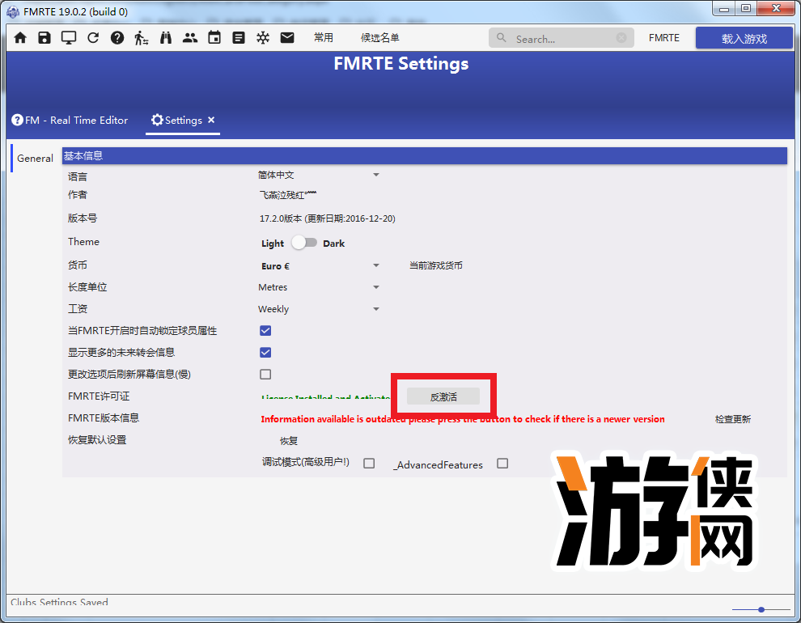
Task: Open the binoculars scouting icon
Action: coord(166,38)
